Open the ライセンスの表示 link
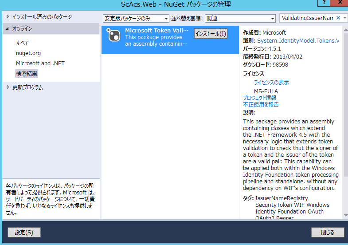Image resolution: width=348 pixels, height=245 pixels. [271, 83]
